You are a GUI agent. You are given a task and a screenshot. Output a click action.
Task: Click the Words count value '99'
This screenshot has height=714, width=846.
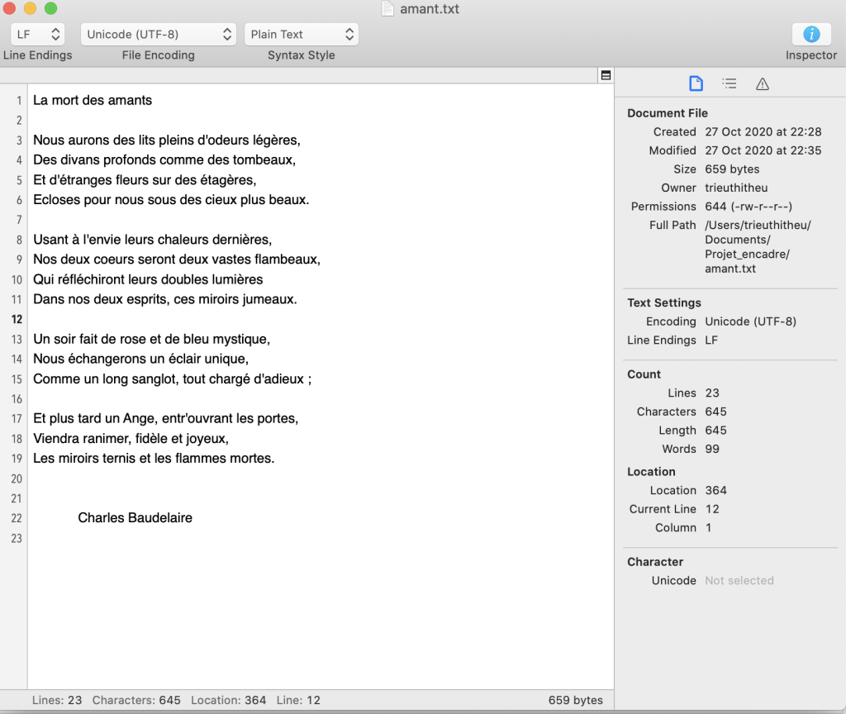coord(712,449)
